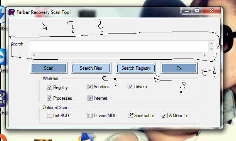Click the search box scroll down arrow

pos(211,49)
